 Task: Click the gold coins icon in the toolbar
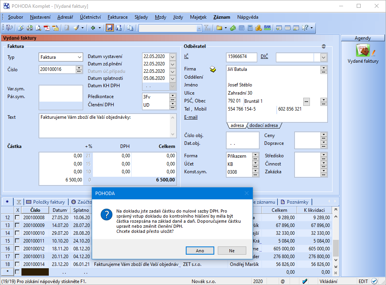258,28
